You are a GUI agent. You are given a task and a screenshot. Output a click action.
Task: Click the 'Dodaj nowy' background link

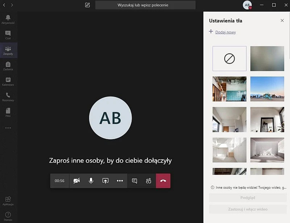[x=225, y=32]
